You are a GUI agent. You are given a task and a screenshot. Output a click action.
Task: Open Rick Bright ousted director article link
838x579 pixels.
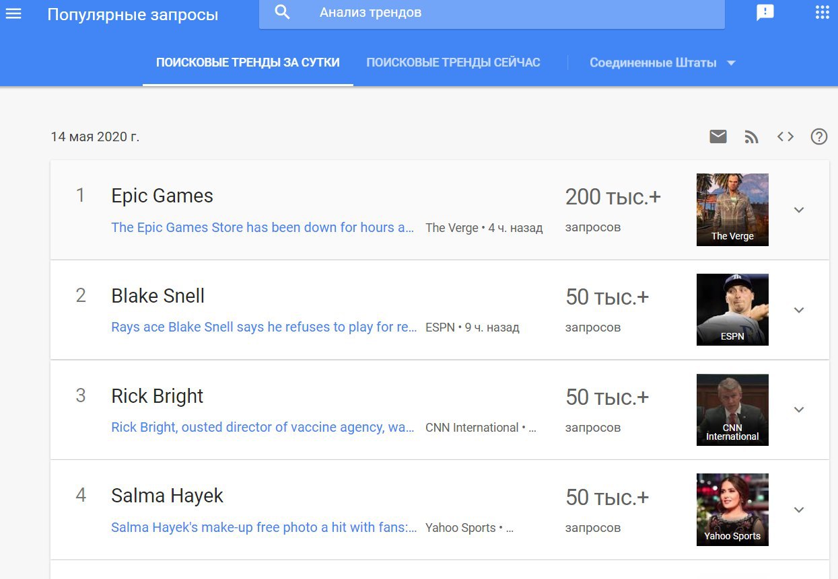coord(263,427)
